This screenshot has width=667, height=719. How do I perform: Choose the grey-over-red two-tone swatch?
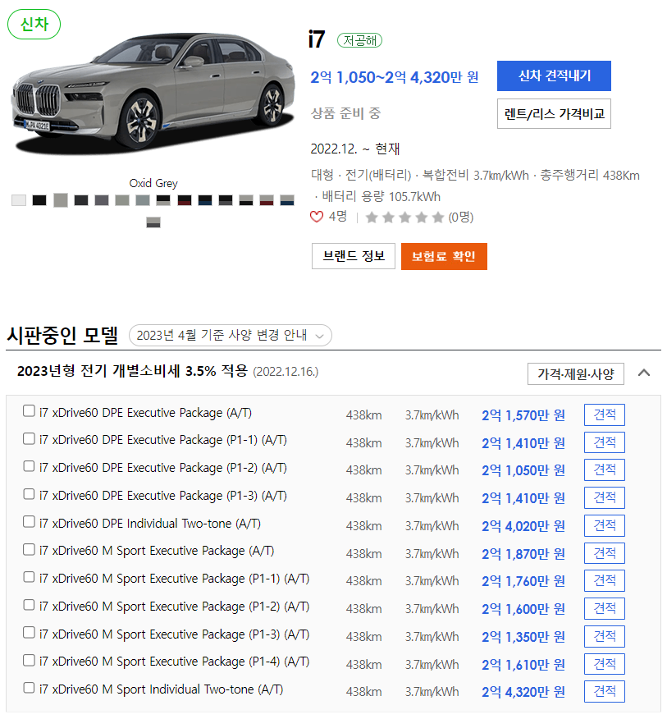[x=267, y=200]
